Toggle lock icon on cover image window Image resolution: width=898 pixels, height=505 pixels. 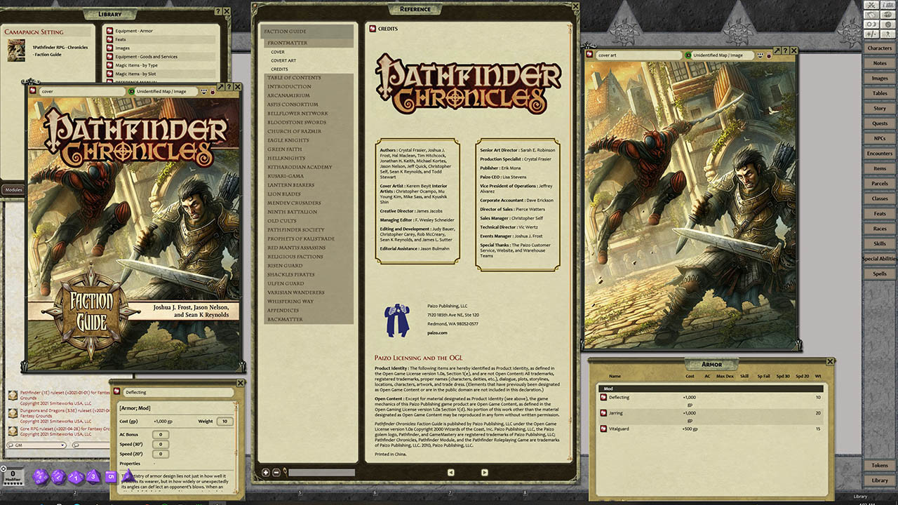(x=213, y=91)
